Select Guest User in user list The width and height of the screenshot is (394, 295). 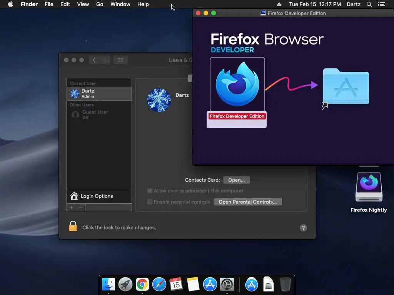point(99,114)
